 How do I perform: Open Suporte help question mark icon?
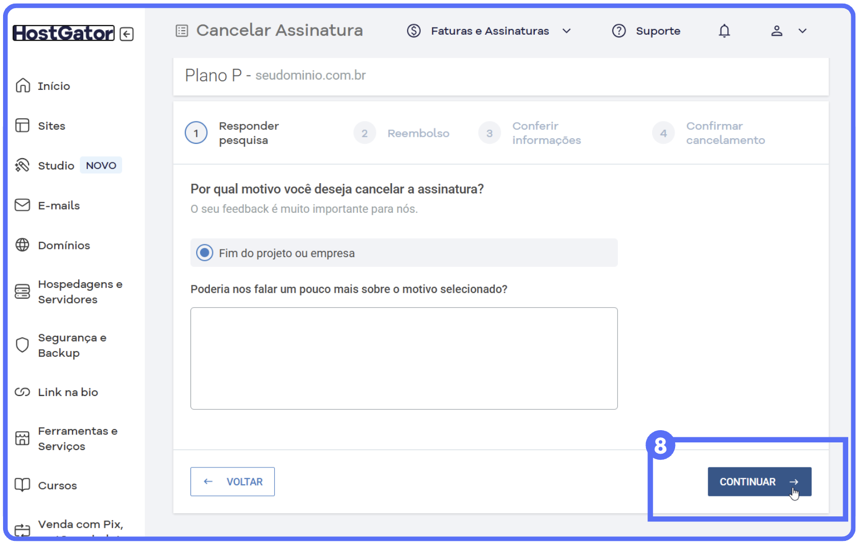coord(619,31)
